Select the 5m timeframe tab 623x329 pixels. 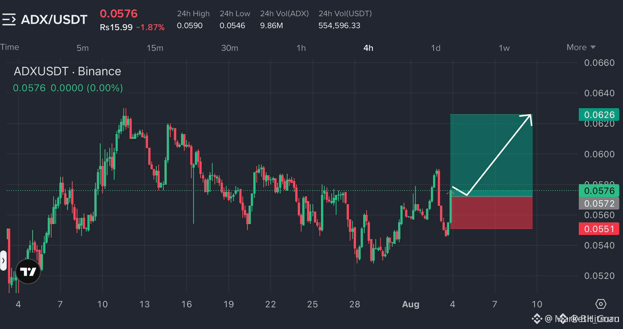pos(82,48)
